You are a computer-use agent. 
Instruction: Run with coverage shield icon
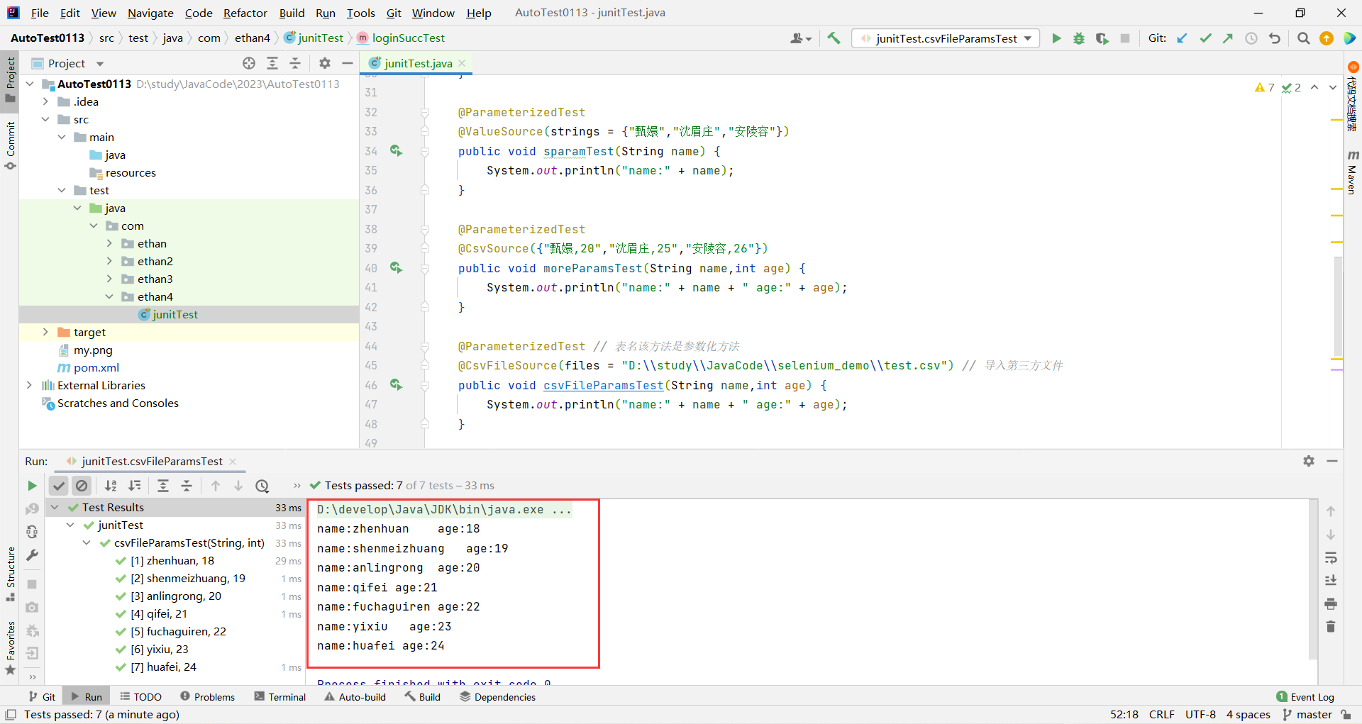pos(1102,38)
